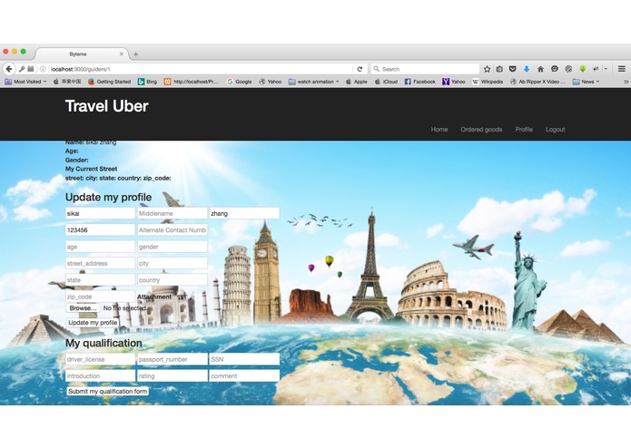Open a new tab with plus icon
The width and height of the screenshot is (631, 448).
tap(135, 54)
